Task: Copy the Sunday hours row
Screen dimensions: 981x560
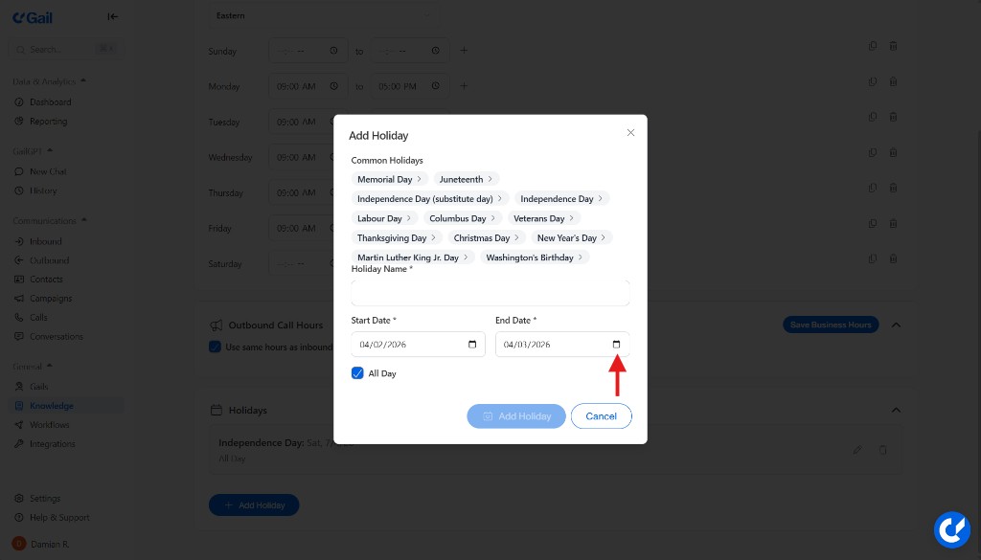Action: point(873,46)
